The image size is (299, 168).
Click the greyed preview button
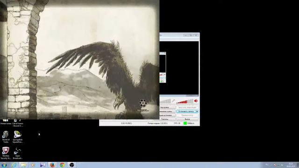[187, 115]
